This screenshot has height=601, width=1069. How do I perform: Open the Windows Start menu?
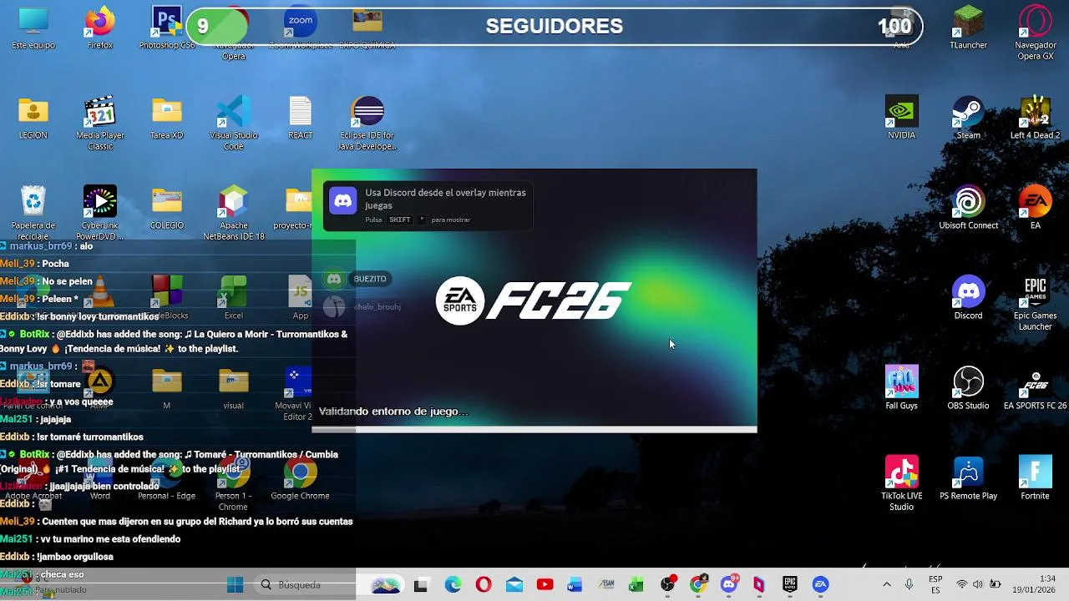(x=235, y=585)
